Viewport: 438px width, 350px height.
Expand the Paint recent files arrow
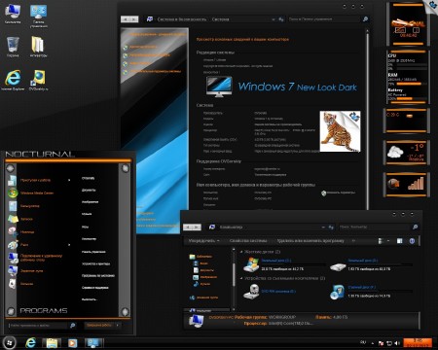click(x=69, y=245)
